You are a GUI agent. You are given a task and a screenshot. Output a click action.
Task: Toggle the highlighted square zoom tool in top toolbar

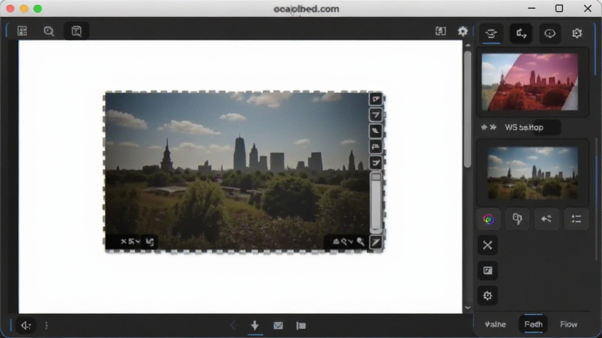pyautogui.click(x=76, y=31)
